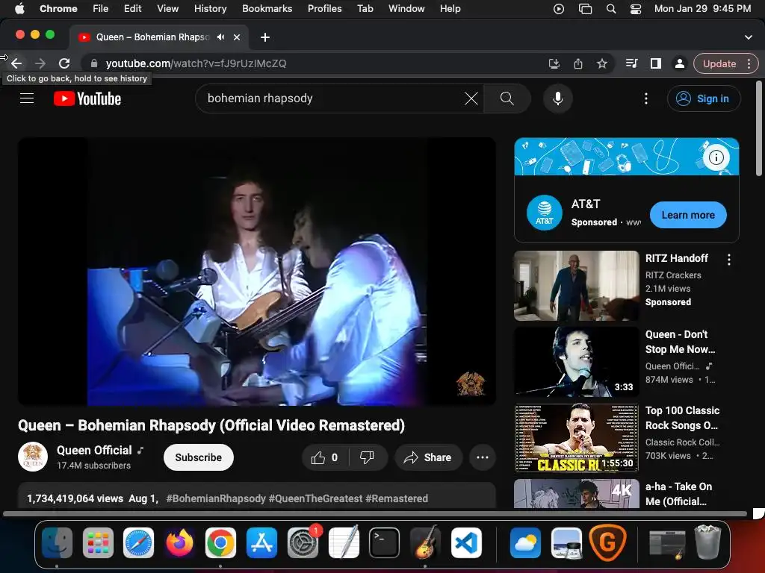Open the Window menu
The height and width of the screenshot is (573, 765).
406,8
